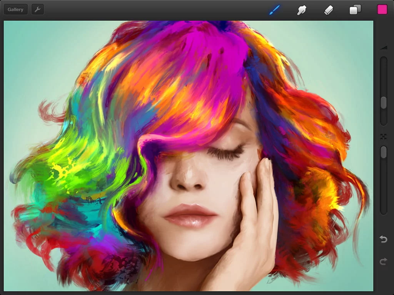Open the Actions menu via the wrench icon

[x=37, y=9]
